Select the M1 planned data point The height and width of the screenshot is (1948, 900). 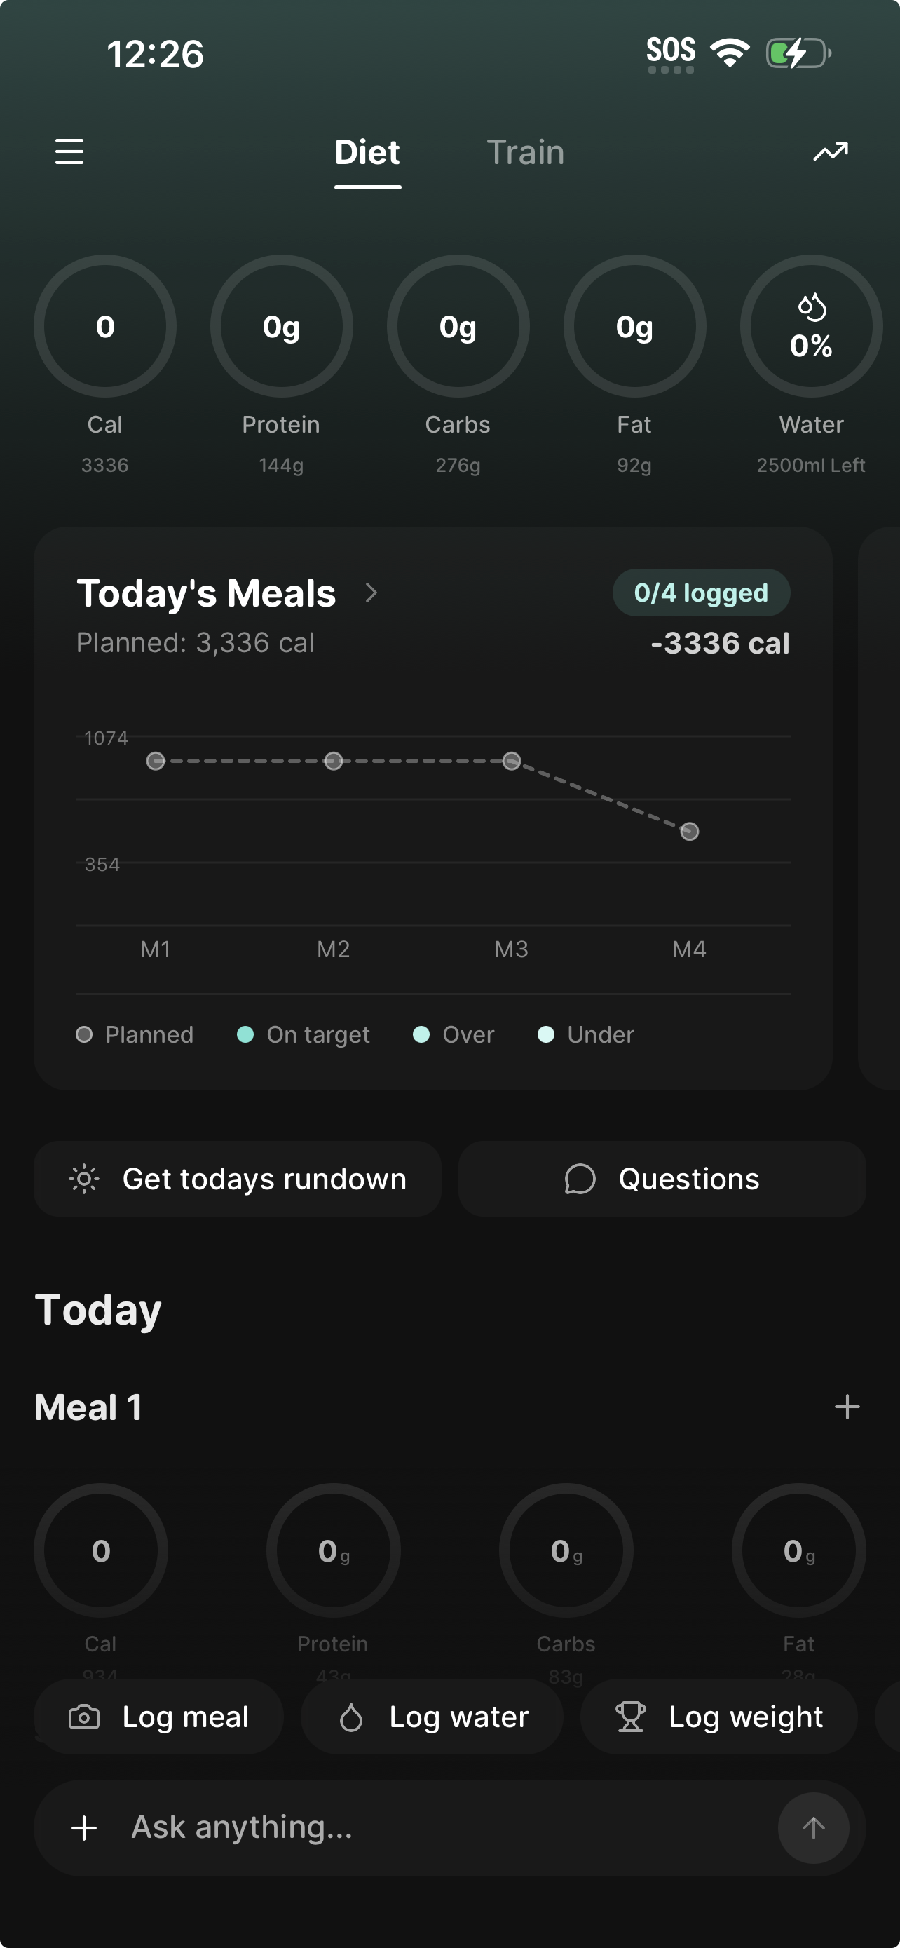(x=156, y=761)
